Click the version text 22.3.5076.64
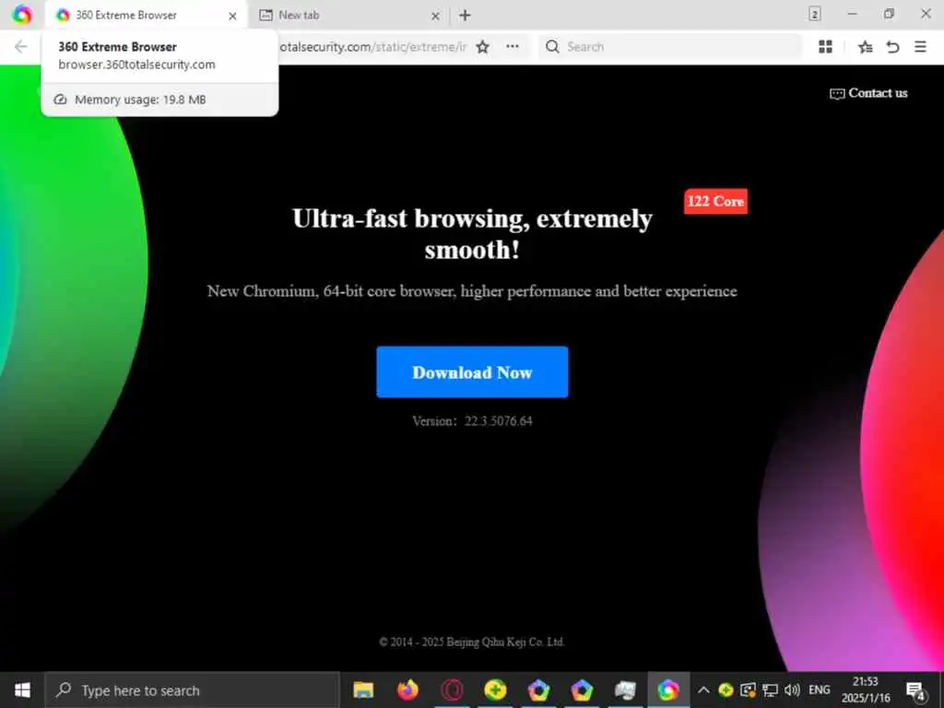Screen dimensions: 944x708 pos(499,420)
